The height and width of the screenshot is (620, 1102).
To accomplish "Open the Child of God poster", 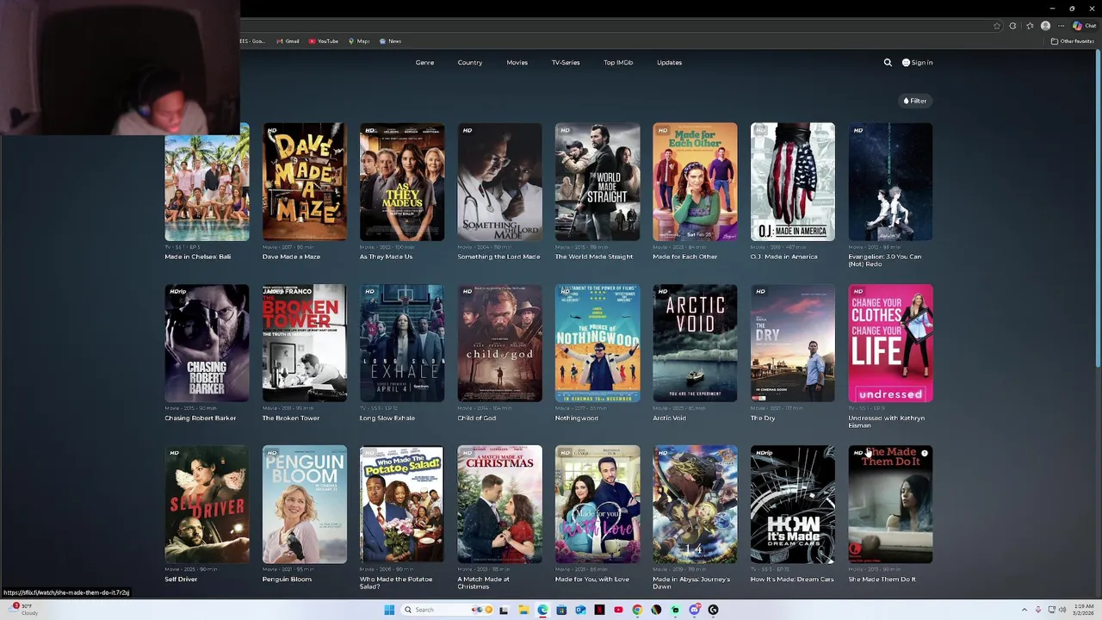I will (500, 343).
